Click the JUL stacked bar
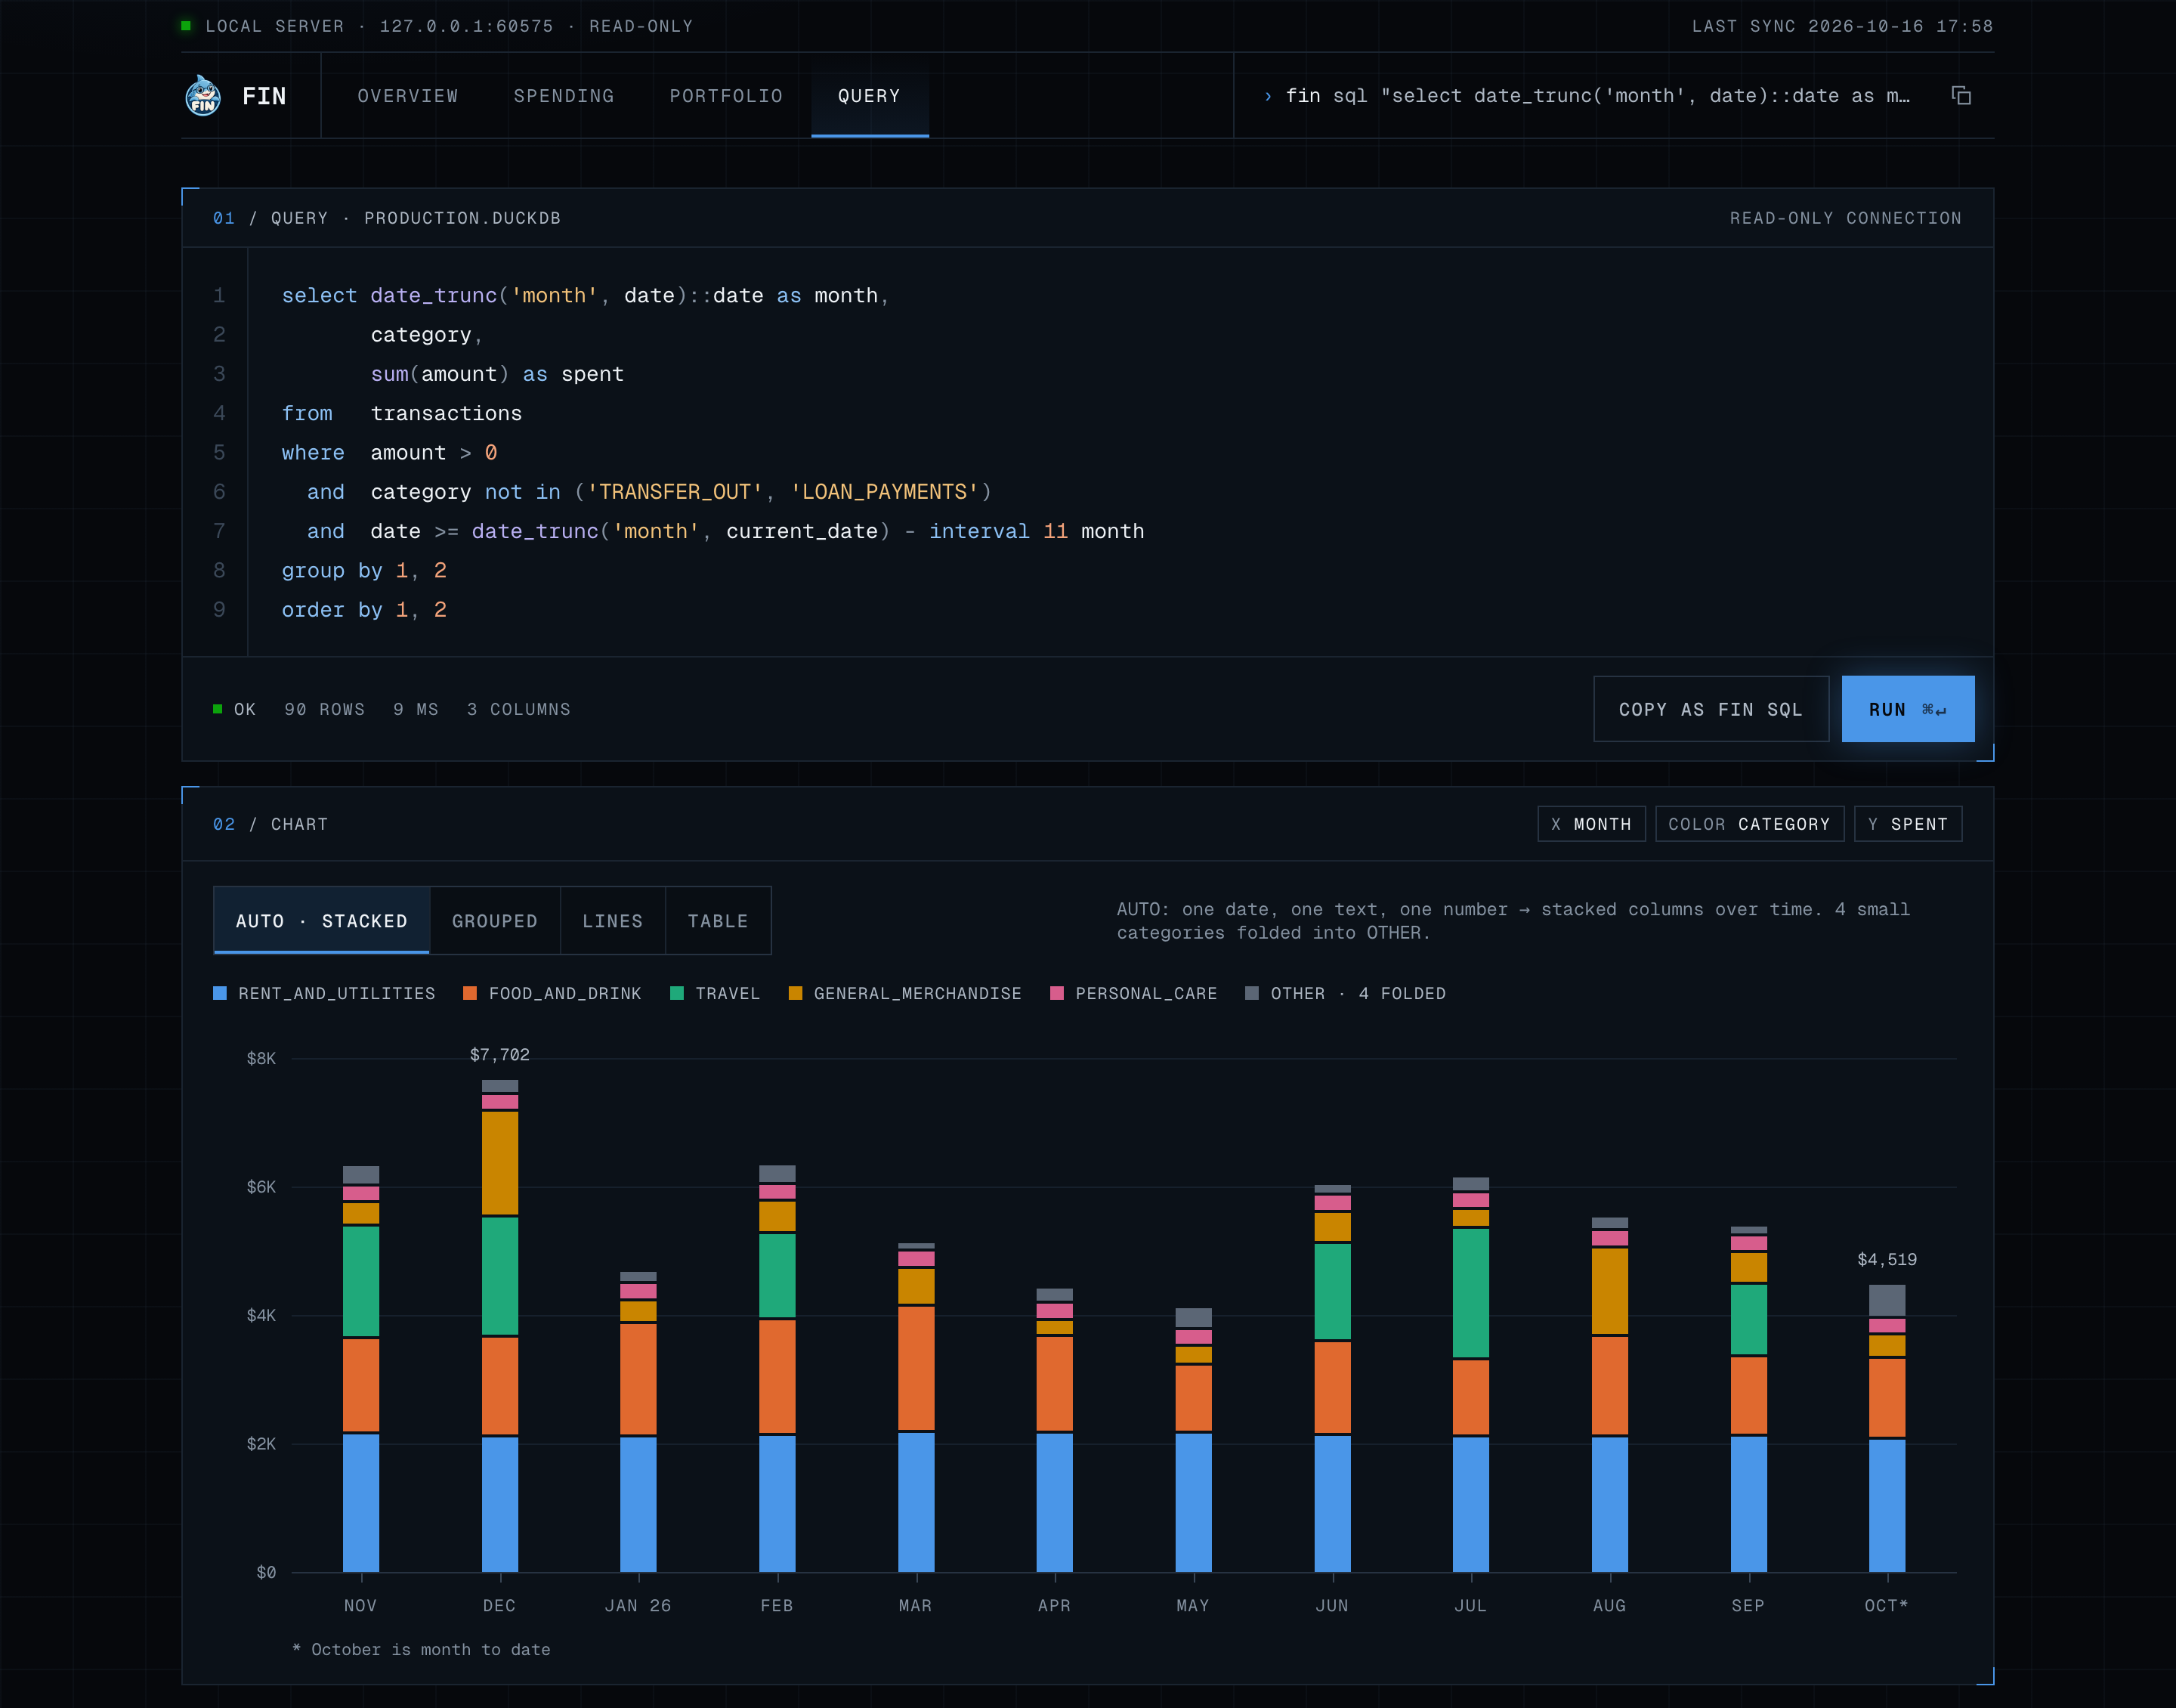This screenshot has width=2176, height=1708. pyautogui.click(x=1470, y=1374)
